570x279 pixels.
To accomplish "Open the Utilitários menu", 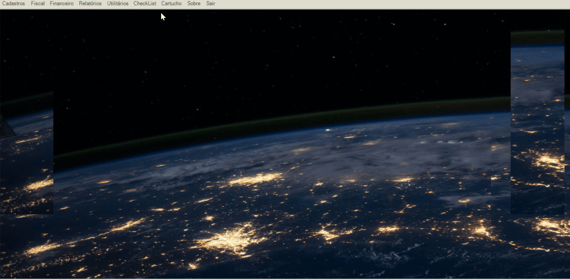I will coord(118,4).
